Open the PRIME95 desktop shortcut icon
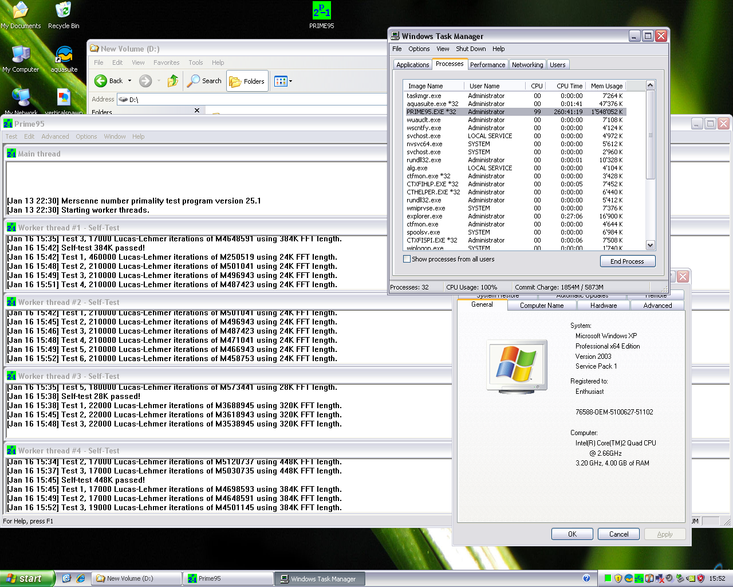 tap(321, 11)
